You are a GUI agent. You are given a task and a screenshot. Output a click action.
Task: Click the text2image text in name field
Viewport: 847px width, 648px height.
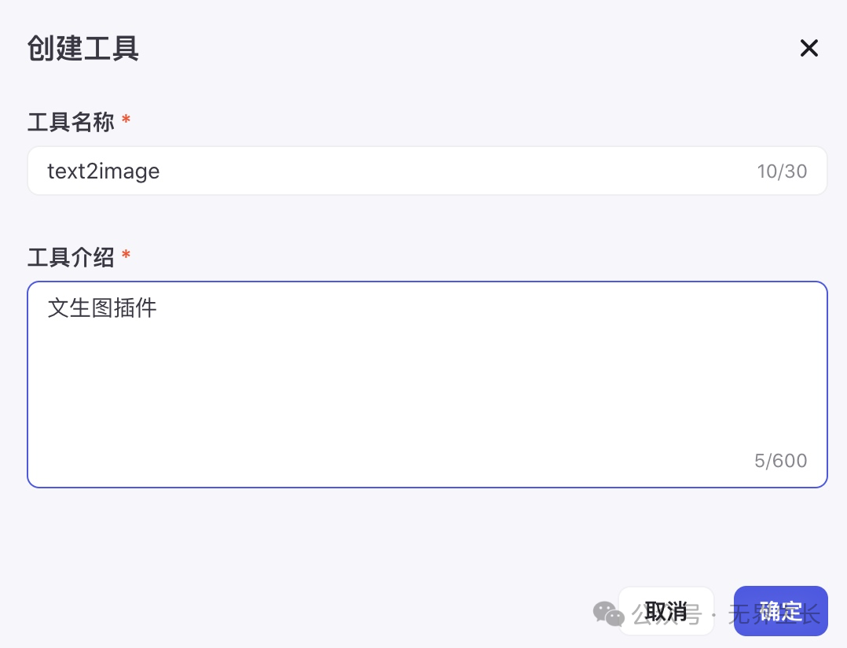[104, 171]
